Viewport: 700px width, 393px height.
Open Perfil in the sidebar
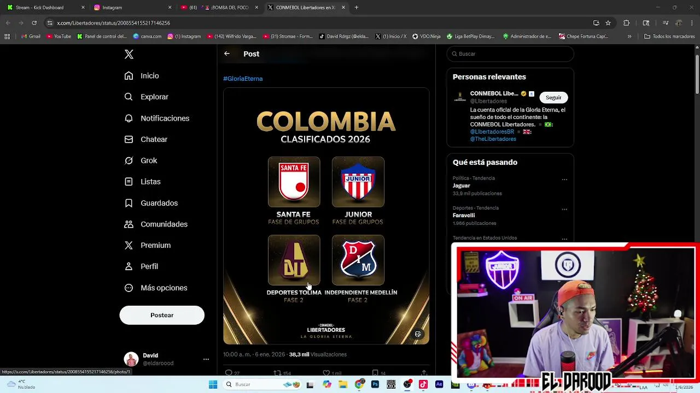141,266
